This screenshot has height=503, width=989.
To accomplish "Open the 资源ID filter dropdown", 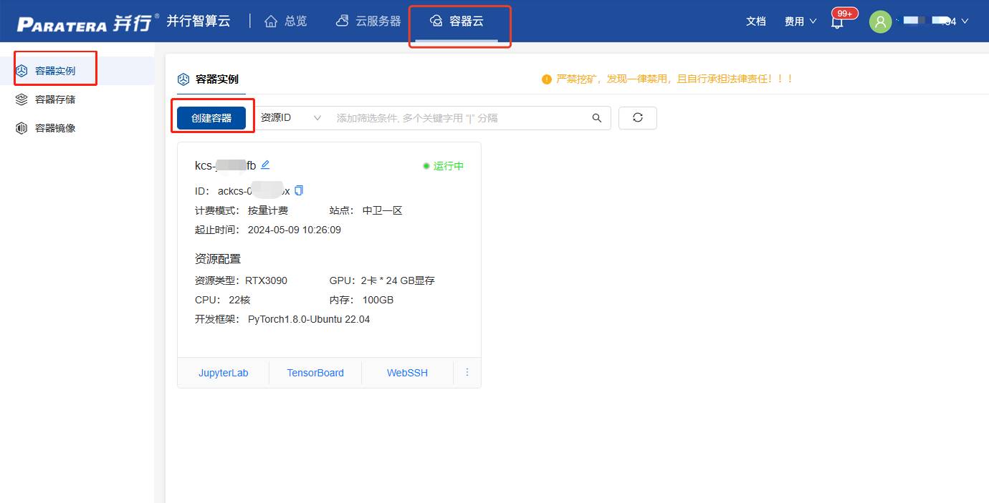I will tap(290, 118).
